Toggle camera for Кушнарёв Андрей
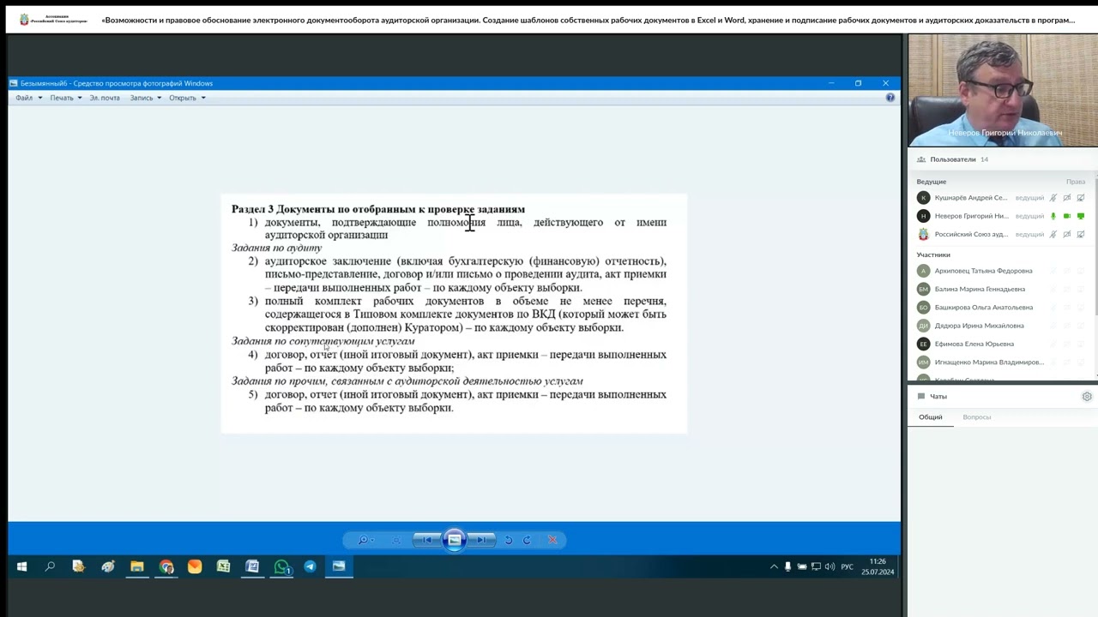The image size is (1098, 617). [1067, 198]
